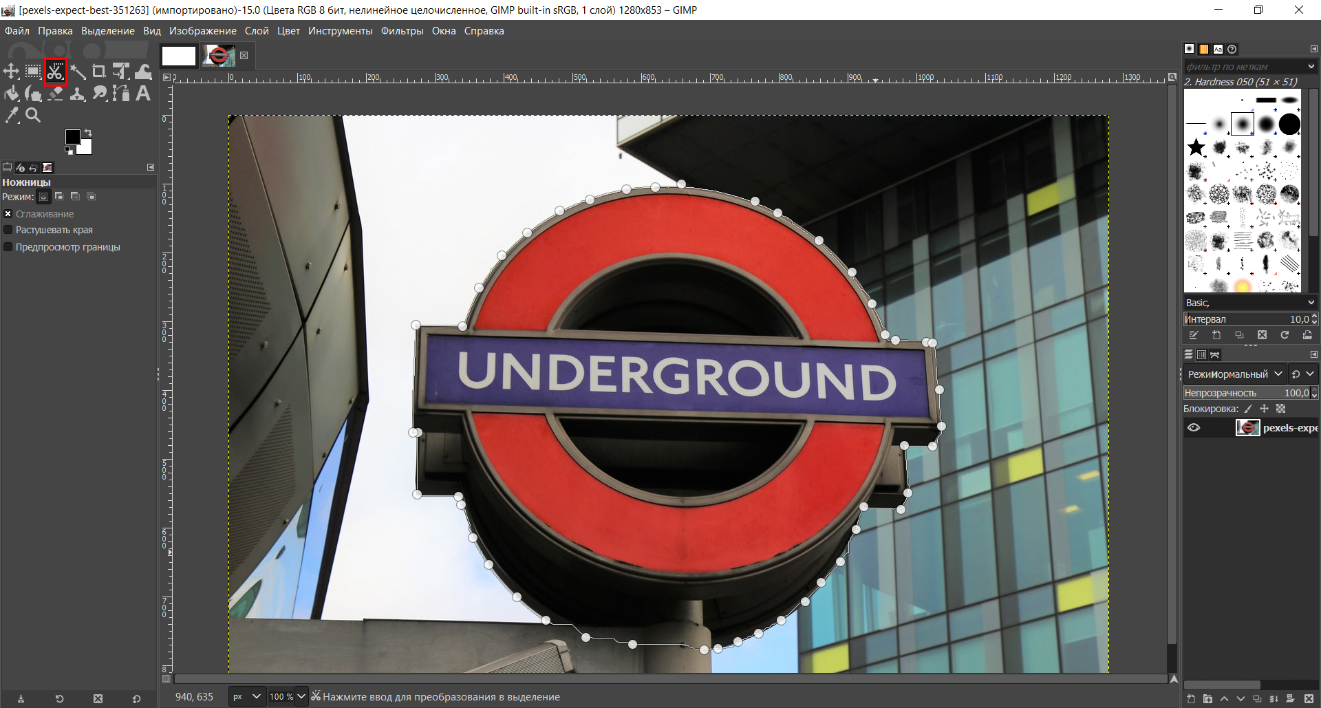Toggle the lock position and size icon
Viewport: 1321px width, 708px height.
coord(1264,409)
